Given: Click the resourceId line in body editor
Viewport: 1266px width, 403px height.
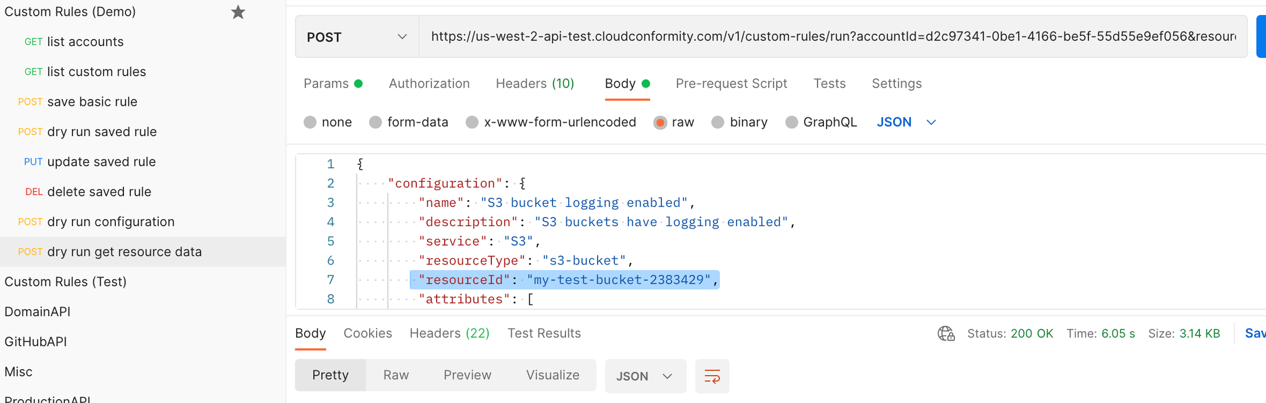Looking at the screenshot, I should [x=564, y=280].
